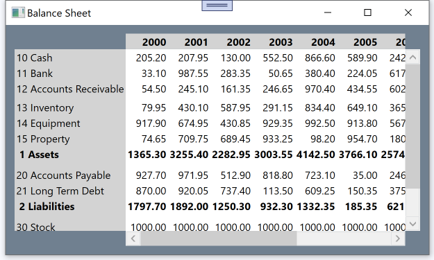Click Equipment value 992.50 for 2004
This screenshot has height=260, width=434.
(320, 123)
